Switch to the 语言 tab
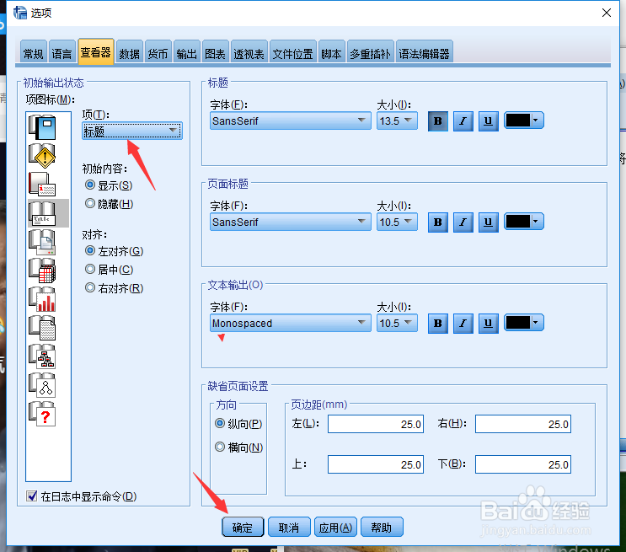Viewport: 626px width, 552px height. click(x=62, y=53)
